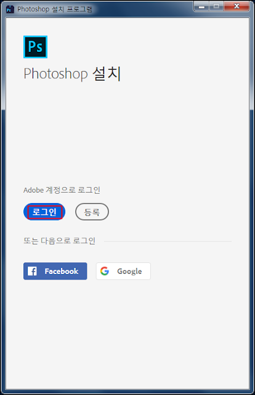Click the Facebook f logo icon
This screenshot has height=395, width=255.
(32, 271)
